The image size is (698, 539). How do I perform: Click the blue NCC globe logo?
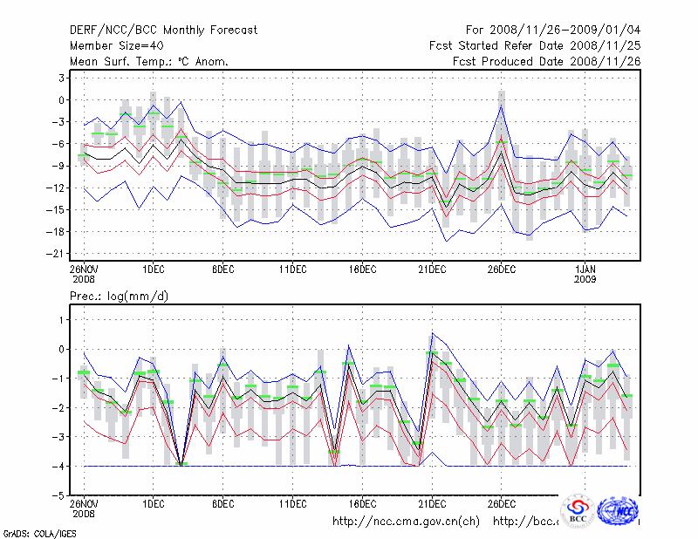click(x=620, y=511)
